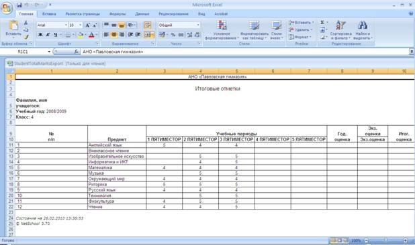Viewport: 415px width, 245px height.
Task: Increase the cell indent
Action: [x=138, y=35]
